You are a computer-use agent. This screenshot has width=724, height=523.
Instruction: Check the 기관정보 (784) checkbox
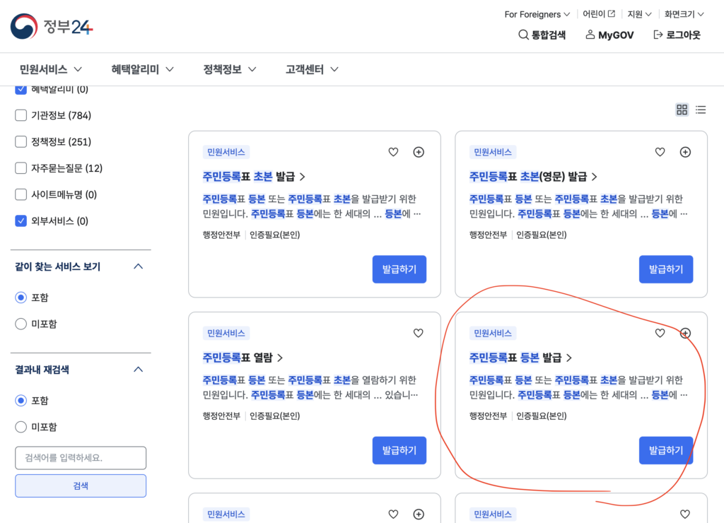(x=21, y=115)
